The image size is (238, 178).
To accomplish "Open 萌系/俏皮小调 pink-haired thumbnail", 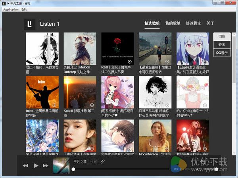I will (x=118, y=92).
